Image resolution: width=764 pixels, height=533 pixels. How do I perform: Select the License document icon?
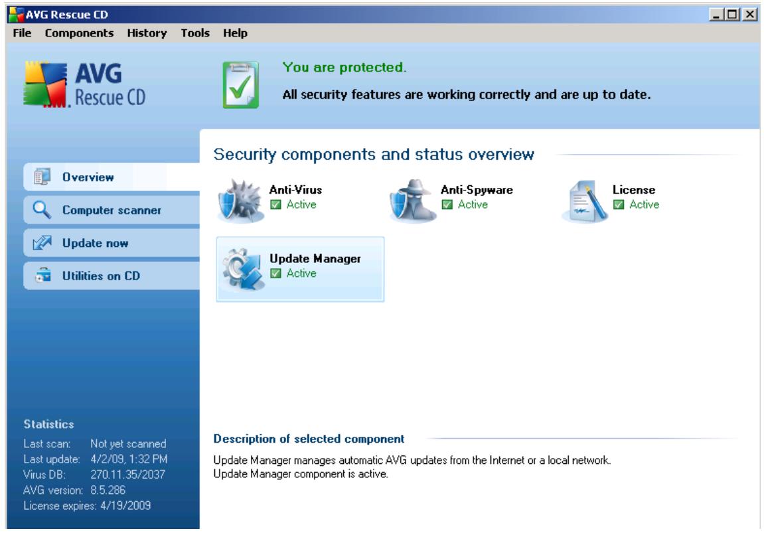point(585,201)
